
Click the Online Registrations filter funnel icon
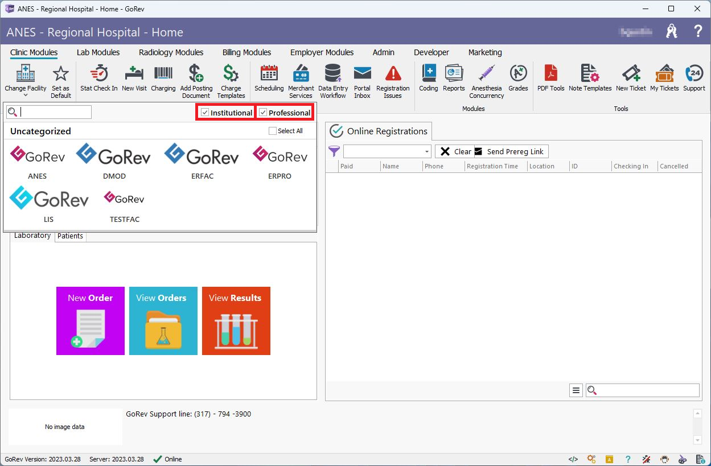click(334, 151)
